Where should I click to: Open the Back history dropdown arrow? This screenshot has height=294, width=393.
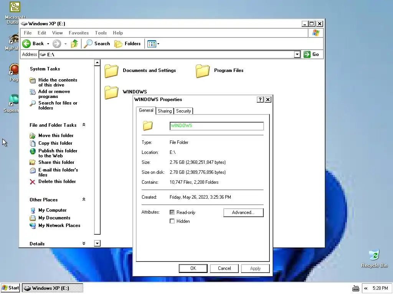click(48, 44)
